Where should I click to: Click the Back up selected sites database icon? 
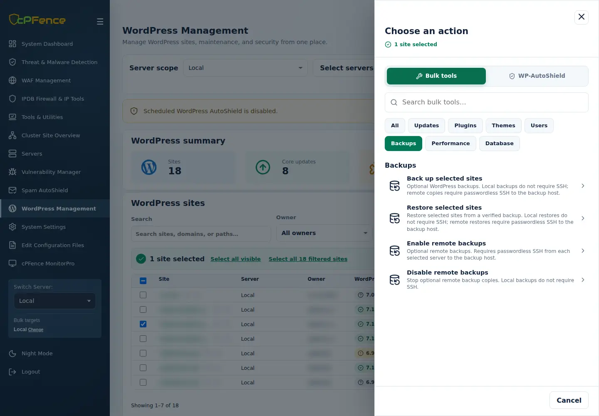pyautogui.click(x=394, y=186)
